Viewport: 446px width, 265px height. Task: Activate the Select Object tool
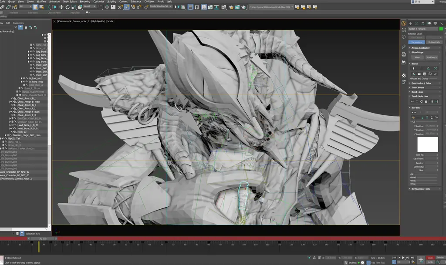35,7
